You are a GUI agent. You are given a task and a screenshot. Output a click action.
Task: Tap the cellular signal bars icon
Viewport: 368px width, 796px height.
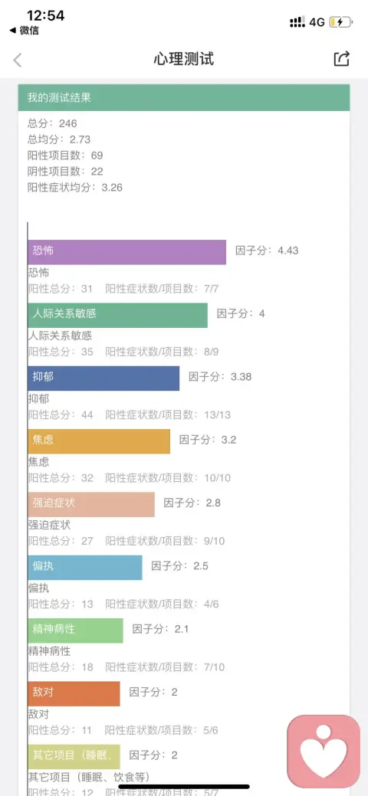pyautogui.click(x=297, y=21)
